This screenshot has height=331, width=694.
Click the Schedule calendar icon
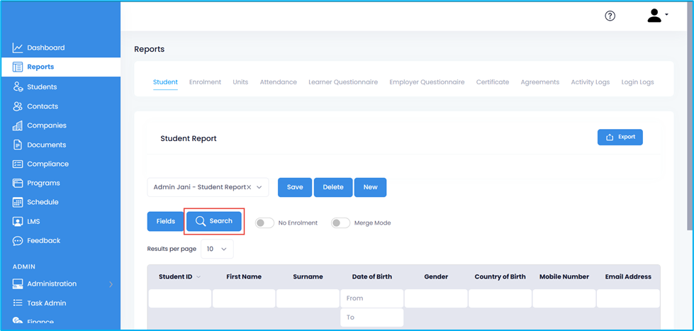[18, 202]
